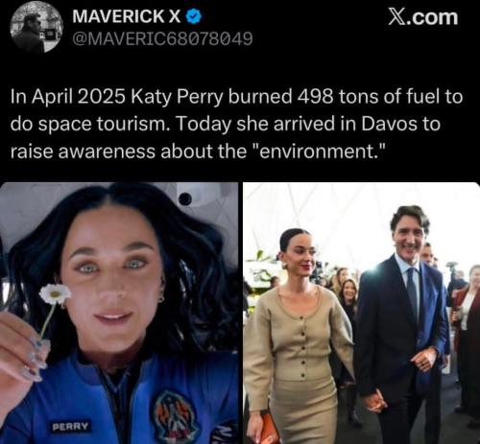Open the MAVERICK X profile avatar
Screen dimensions: 480x444
point(36,27)
